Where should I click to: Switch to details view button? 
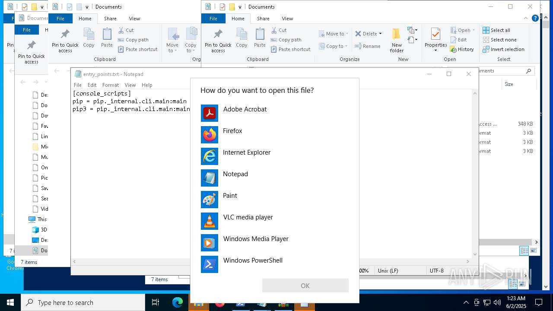[524, 251]
